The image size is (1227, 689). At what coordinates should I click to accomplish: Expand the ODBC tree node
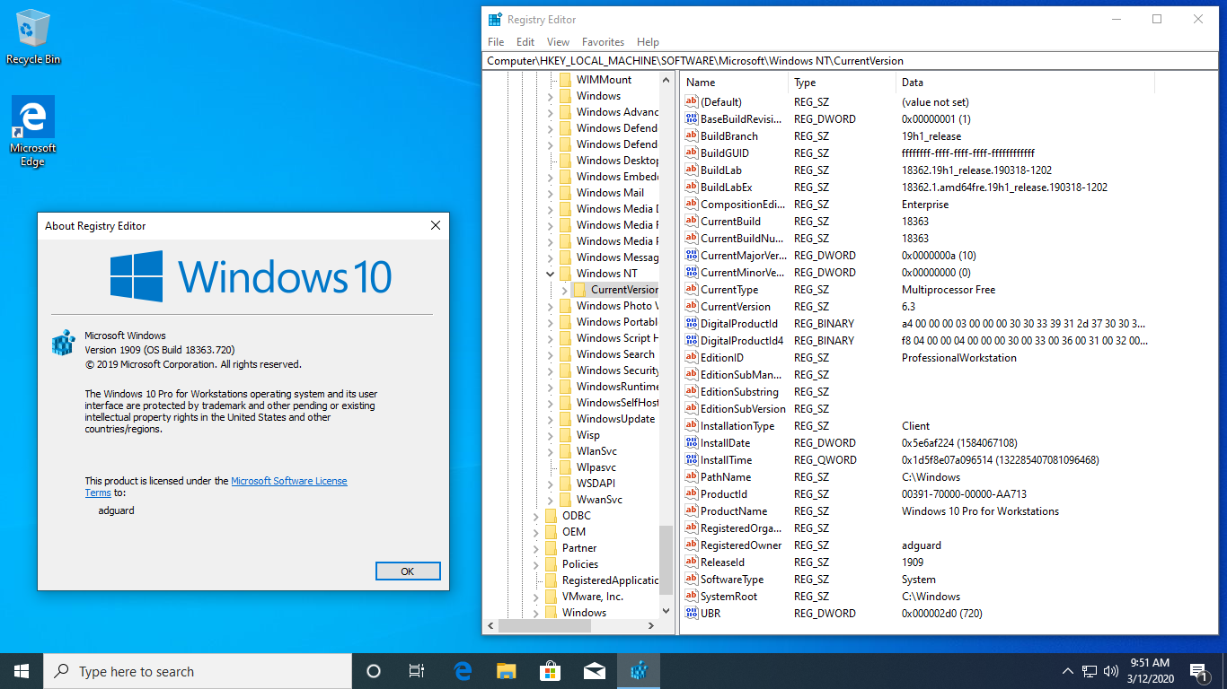pyautogui.click(x=536, y=515)
